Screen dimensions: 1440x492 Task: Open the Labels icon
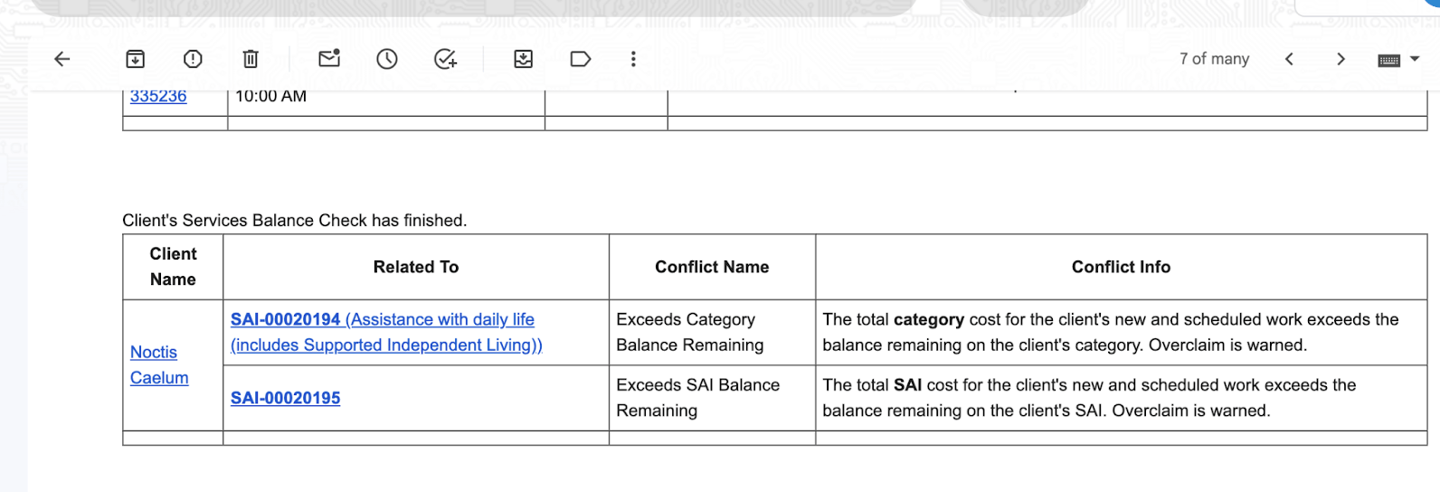[x=581, y=59]
